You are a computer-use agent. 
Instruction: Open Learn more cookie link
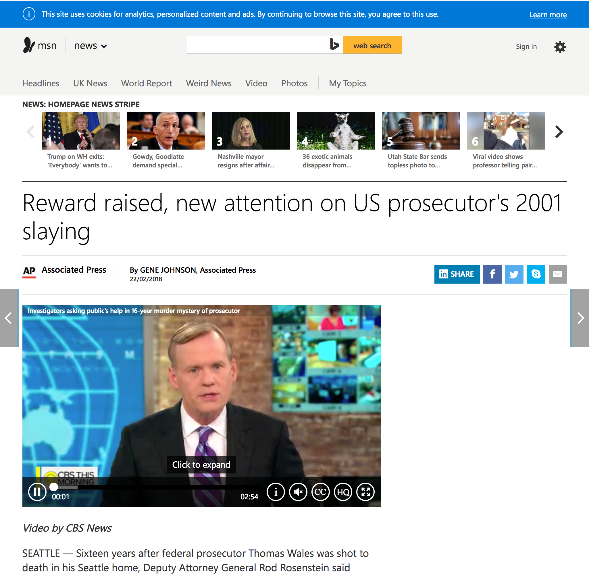coord(548,15)
